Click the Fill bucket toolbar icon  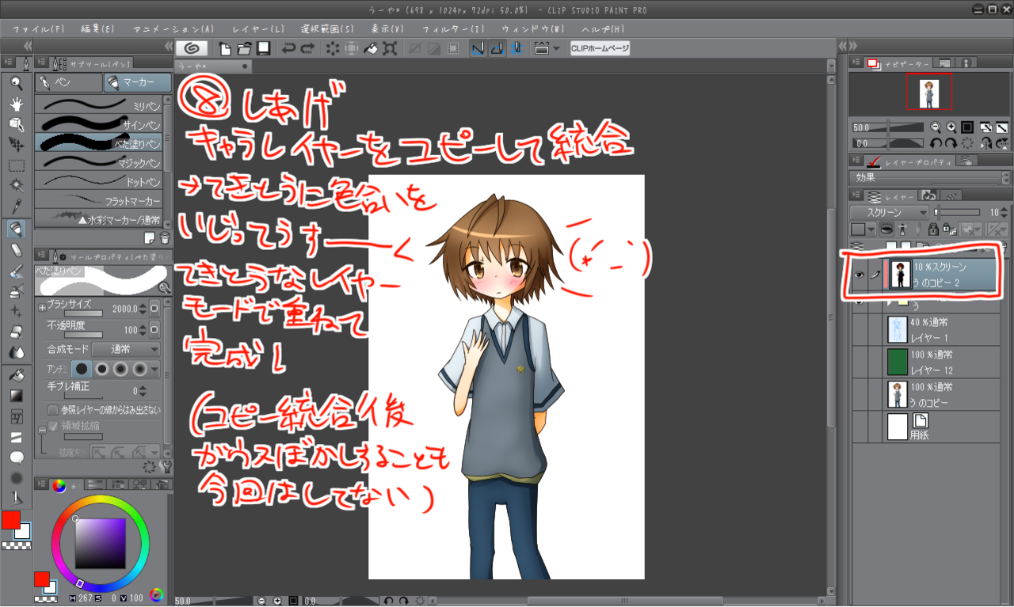tap(371, 48)
